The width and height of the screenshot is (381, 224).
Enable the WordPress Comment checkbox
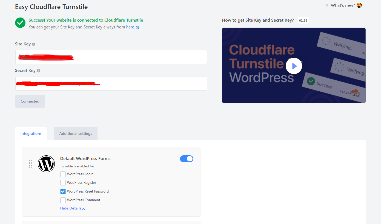[x=63, y=200]
